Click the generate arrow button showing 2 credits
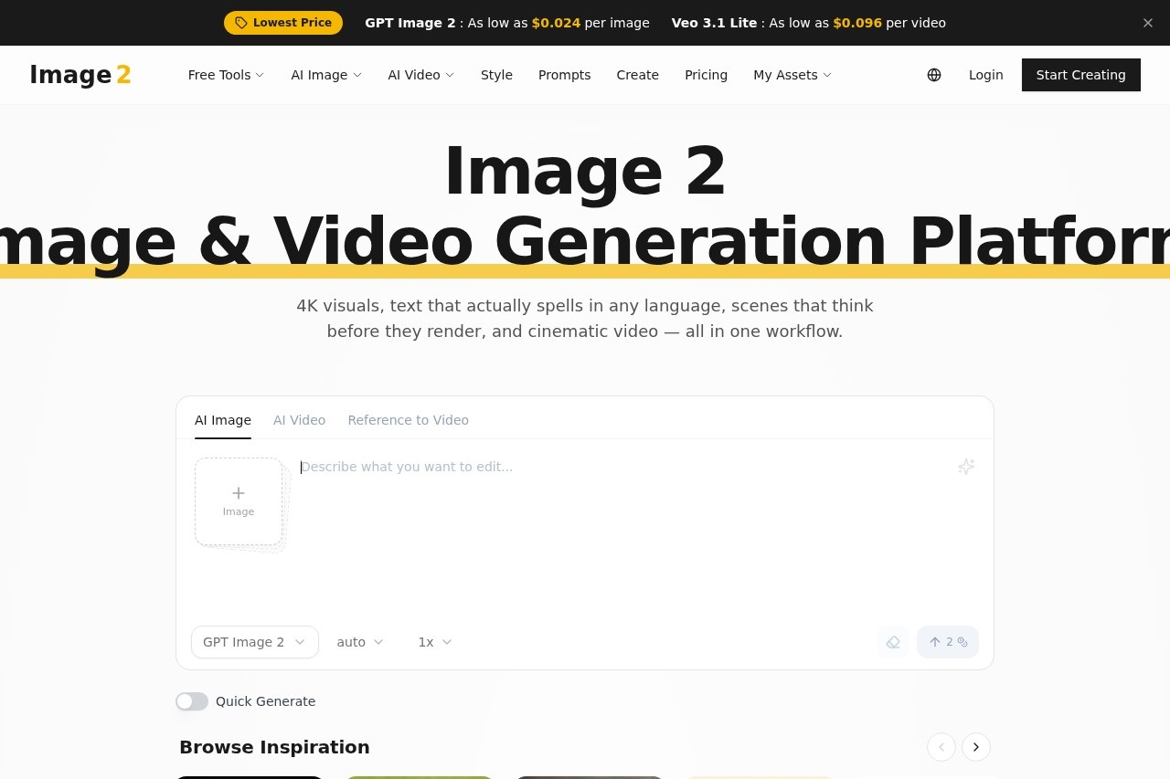The height and width of the screenshot is (779, 1170). pos(948,642)
